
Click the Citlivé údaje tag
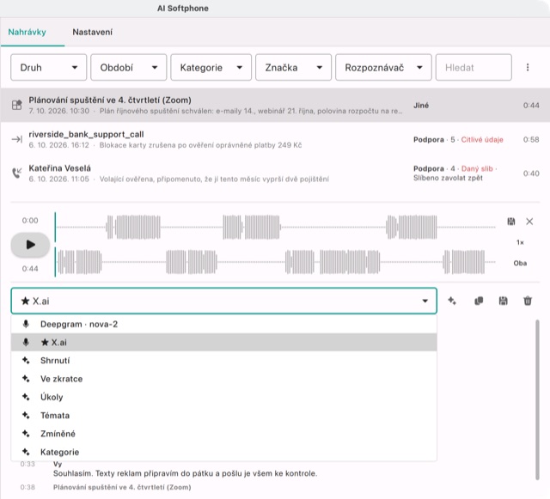(482, 140)
